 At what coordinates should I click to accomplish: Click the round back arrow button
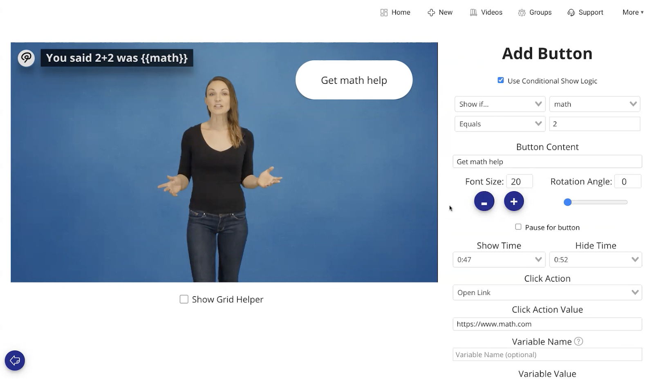pos(15,360)
